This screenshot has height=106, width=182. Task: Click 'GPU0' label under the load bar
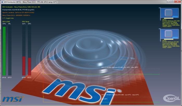pyautogui.click(x=4, y=77)
